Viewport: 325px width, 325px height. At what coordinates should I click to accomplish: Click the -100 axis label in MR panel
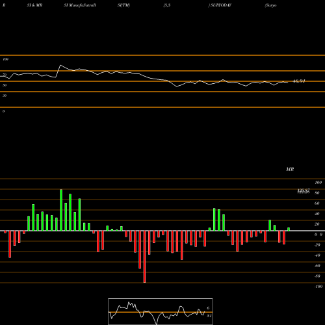point(318,287)
